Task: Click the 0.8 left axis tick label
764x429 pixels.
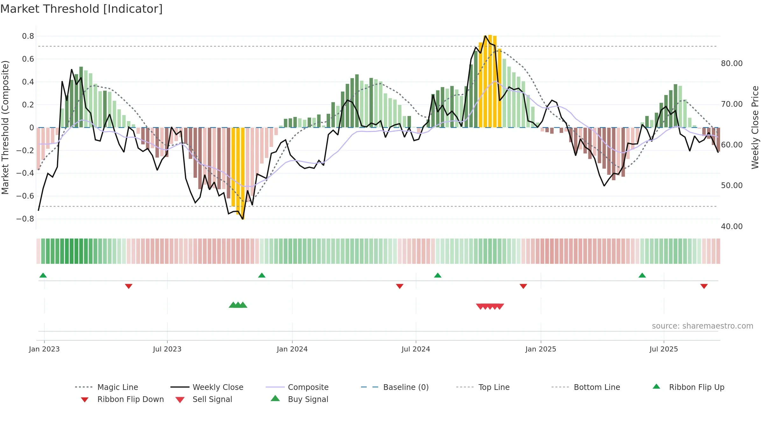Action: (28, 36)
